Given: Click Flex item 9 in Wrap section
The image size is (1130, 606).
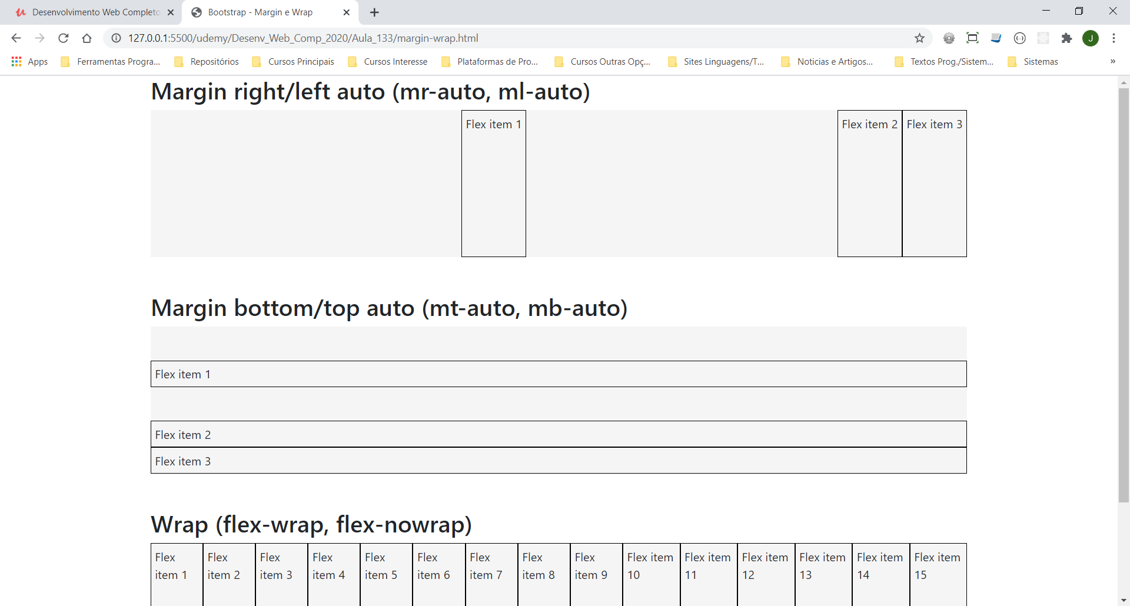Looking at the screenshot, I should (596, 575).
